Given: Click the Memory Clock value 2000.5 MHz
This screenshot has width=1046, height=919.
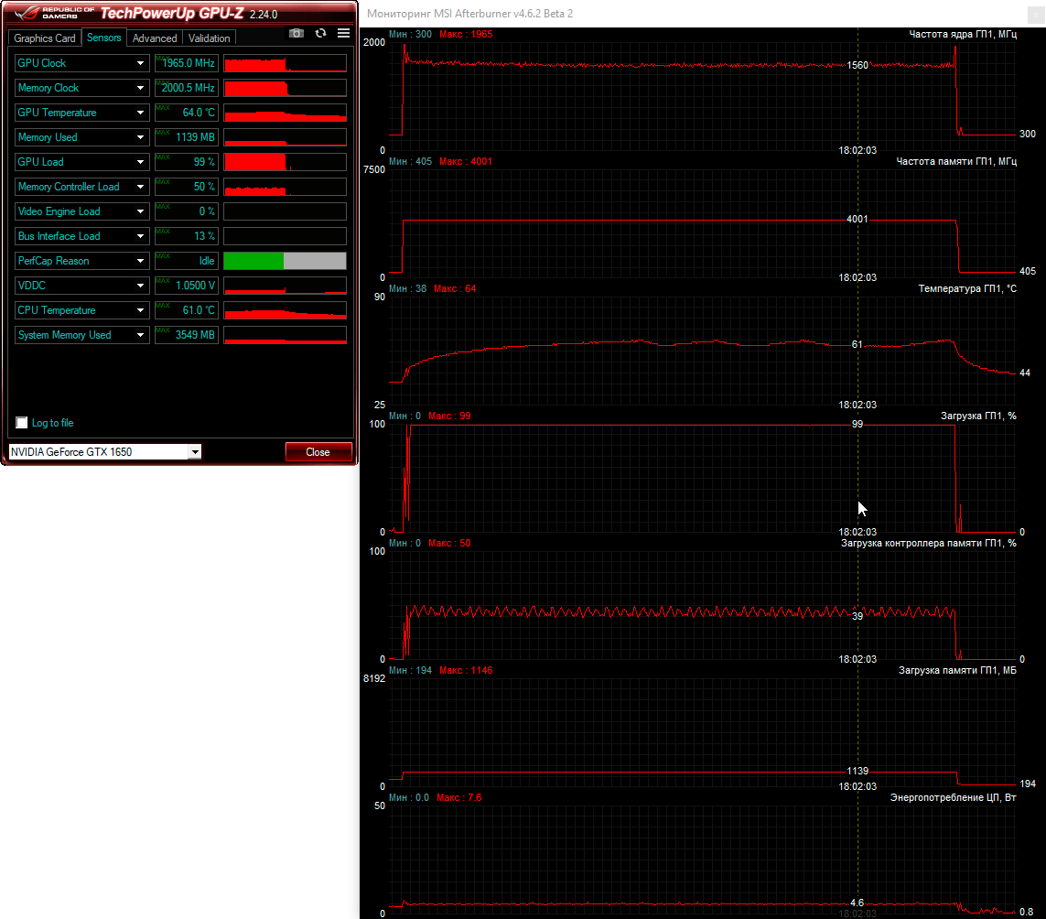Looking at the screenshot, I should click(187, 88).
